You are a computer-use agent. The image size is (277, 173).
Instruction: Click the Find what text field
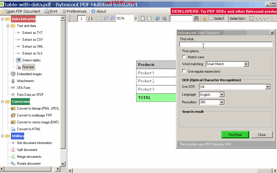pos(226,44)
